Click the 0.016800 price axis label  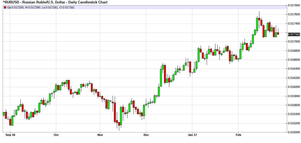click(x=294, y=51)
